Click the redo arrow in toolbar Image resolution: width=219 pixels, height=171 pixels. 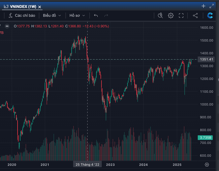pos(106,15)
